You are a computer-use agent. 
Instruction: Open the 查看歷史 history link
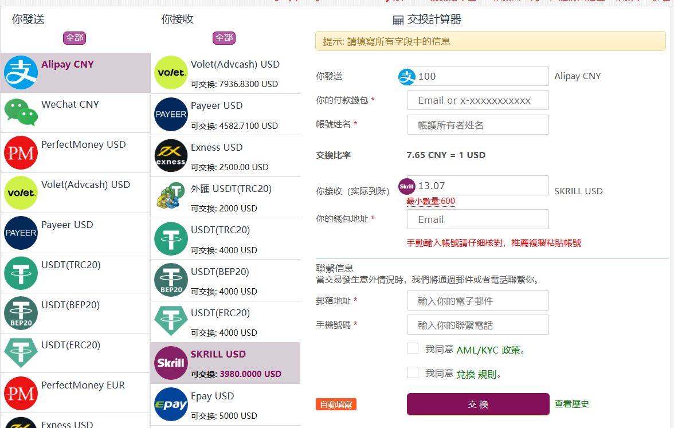572,404
